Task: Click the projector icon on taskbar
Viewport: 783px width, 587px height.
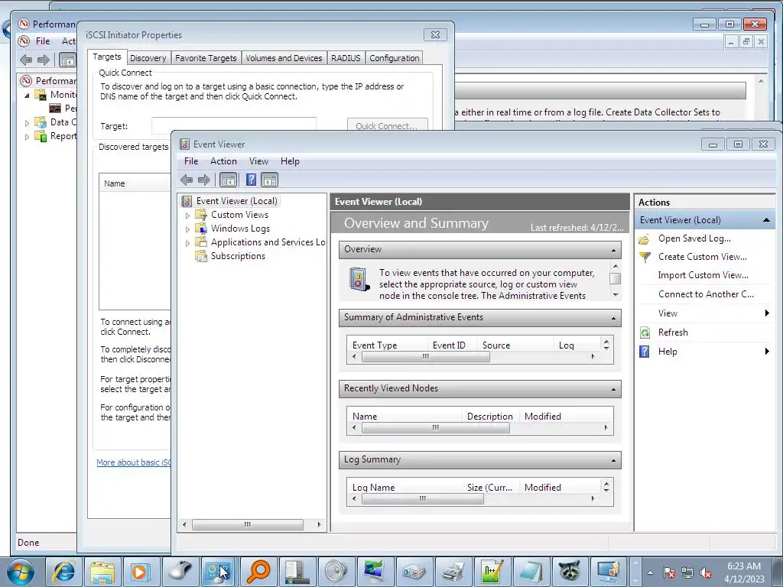Action: coord(414,572)
